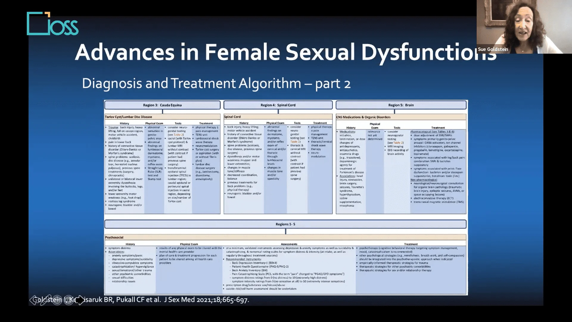Click History column header under Tarlov Cyst
The image size is (572, 322).
click(124, 123)
